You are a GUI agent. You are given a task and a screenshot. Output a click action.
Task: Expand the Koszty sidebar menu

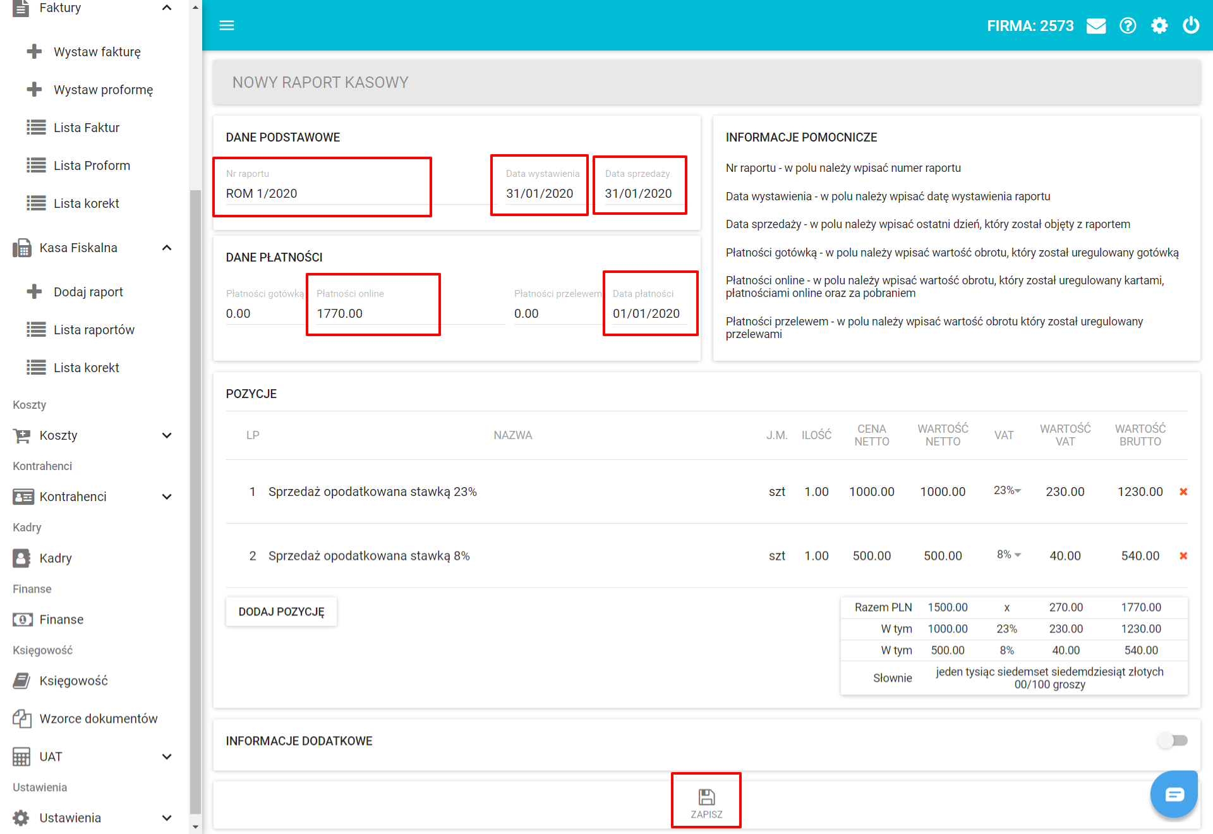pos(167,435)
